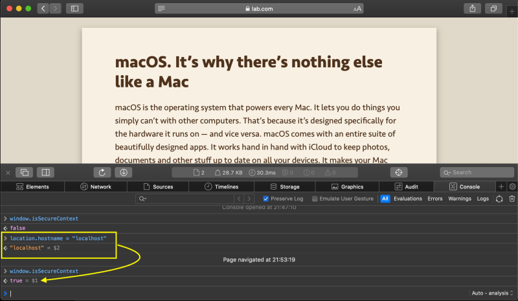Click the lab.com address bar
This screenshot has height=301, width=518.
coord(260,8)
